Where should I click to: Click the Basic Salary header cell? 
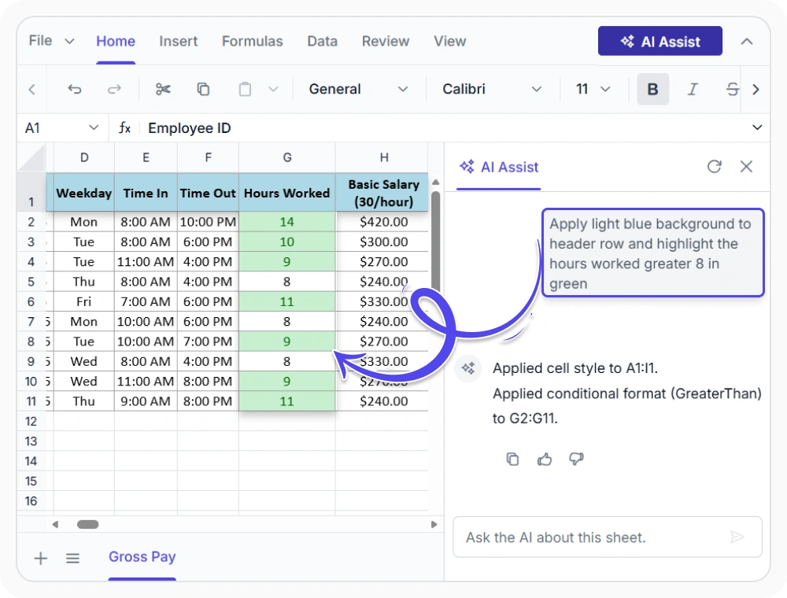pyautogui.click(x=383, y=193)
